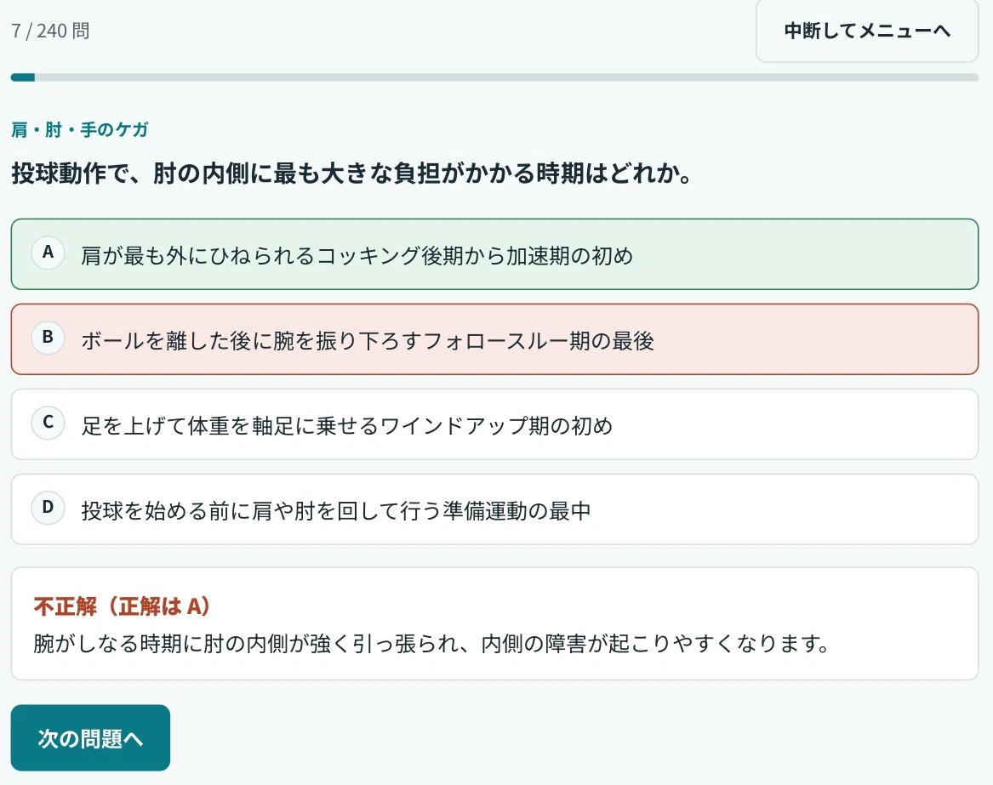Click the 7 / 240 問 question counter
993x785 pixels.
[x=51, y=31]
